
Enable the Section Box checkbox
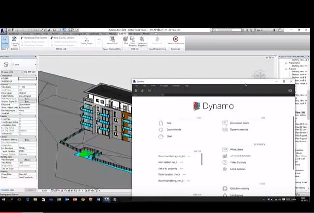20,134
